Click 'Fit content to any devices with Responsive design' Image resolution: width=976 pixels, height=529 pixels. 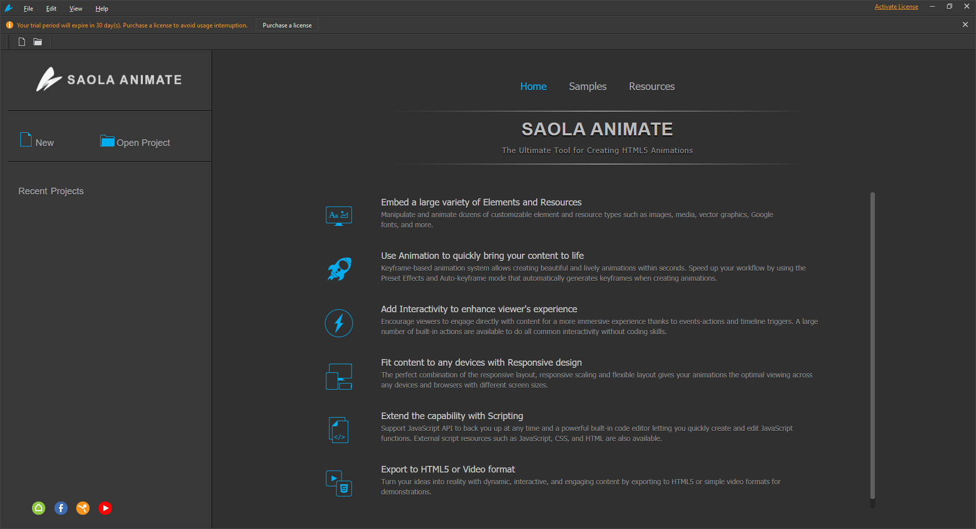point(481,363)
